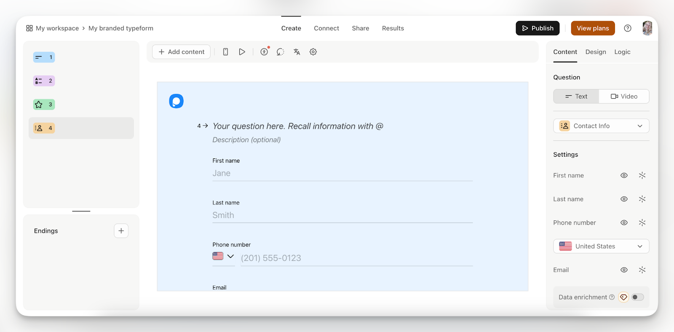This screenshot has width=674, height=332.
Task: Click the blue brand logo on form
Action: click(177, 101)
